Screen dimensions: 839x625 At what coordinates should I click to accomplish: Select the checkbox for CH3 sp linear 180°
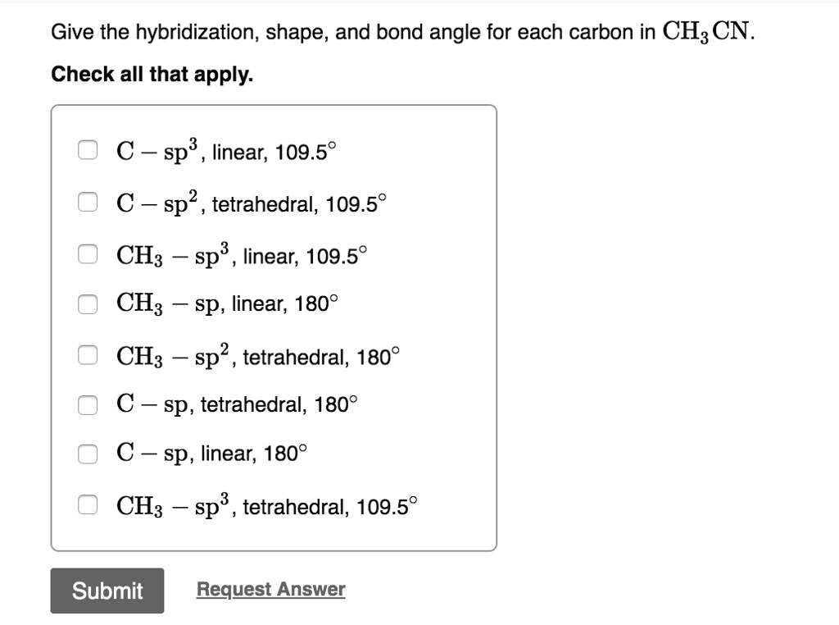[87, 304]
